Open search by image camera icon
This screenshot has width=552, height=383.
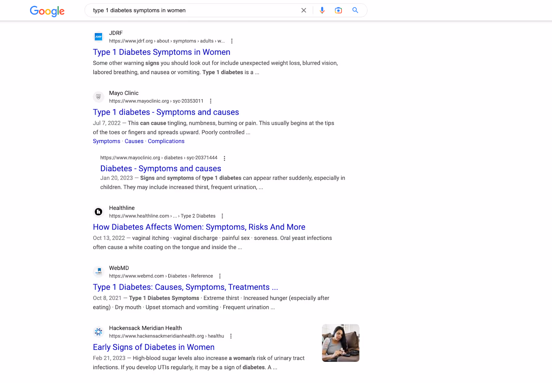(338, 10)
